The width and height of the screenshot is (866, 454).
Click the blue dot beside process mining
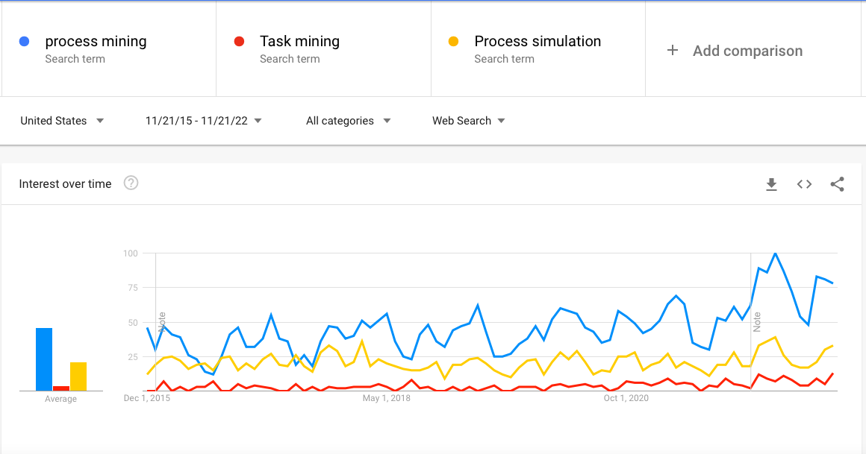[x=23, y=41]
